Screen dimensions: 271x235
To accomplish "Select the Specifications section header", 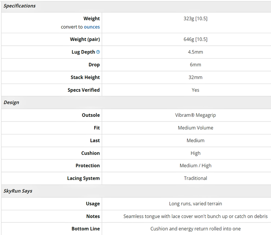I will click(20, 6).
